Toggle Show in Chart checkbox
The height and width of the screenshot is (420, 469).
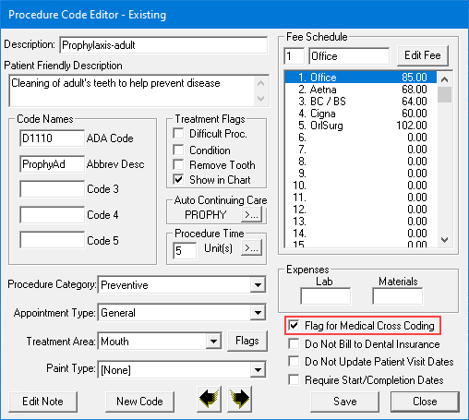pos(178,179)
